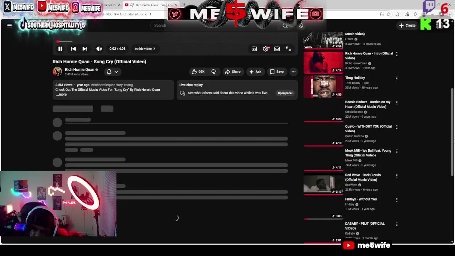Screen dimensions: 455x256
Task: Toggle closed captions
Action: tap(254, 49)
